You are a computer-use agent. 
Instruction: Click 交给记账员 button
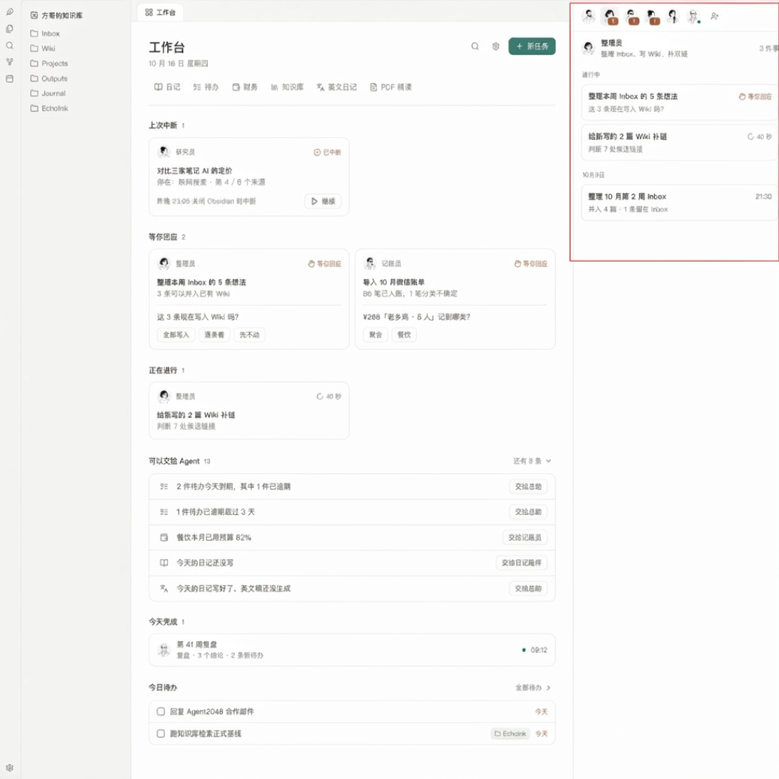pyautogui.click(x=524, y=537)
